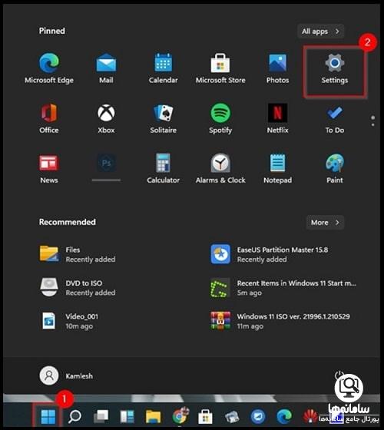The width and height of the screenshot is (384, 430).
Task: Open taskbar Search magnifier
Action: (x=74, y=416)
